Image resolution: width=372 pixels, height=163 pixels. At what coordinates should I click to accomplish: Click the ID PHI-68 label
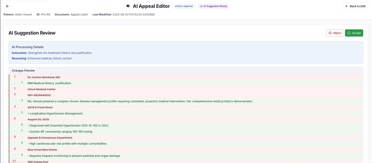[x=43, y=15]
